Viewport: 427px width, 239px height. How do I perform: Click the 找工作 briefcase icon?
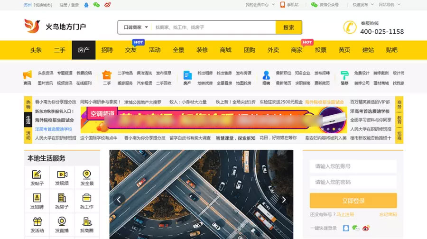[87, 198]
